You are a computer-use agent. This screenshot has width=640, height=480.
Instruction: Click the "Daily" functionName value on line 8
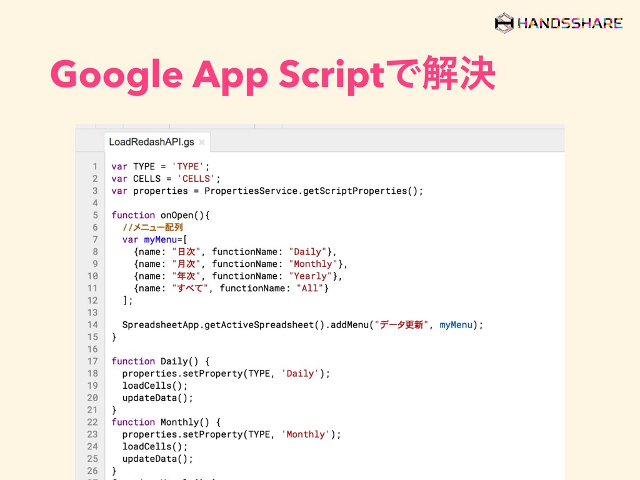[x=307, y=252]
